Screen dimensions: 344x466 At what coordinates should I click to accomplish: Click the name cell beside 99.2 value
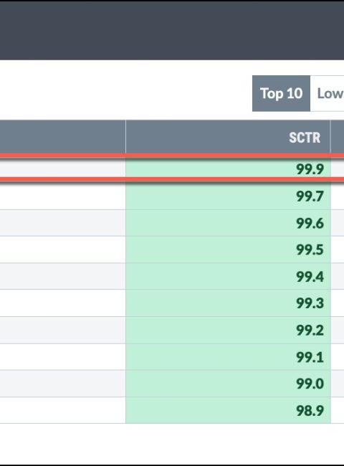pyautogui.click(x=62, y=331)
